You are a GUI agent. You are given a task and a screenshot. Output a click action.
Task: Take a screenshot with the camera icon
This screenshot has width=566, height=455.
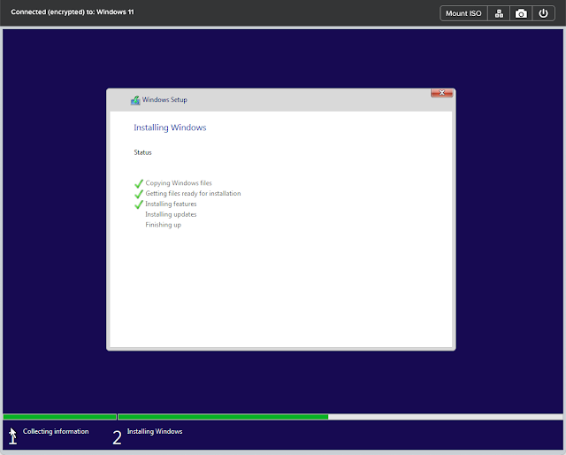coord(521,13)
